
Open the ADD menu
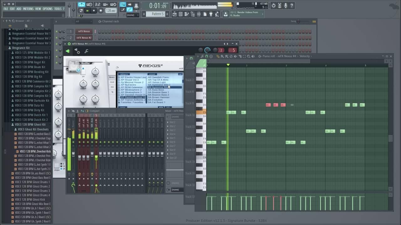[19, 9]
